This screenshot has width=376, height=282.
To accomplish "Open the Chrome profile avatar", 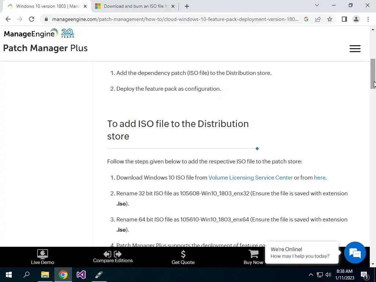I will point(356,19).
